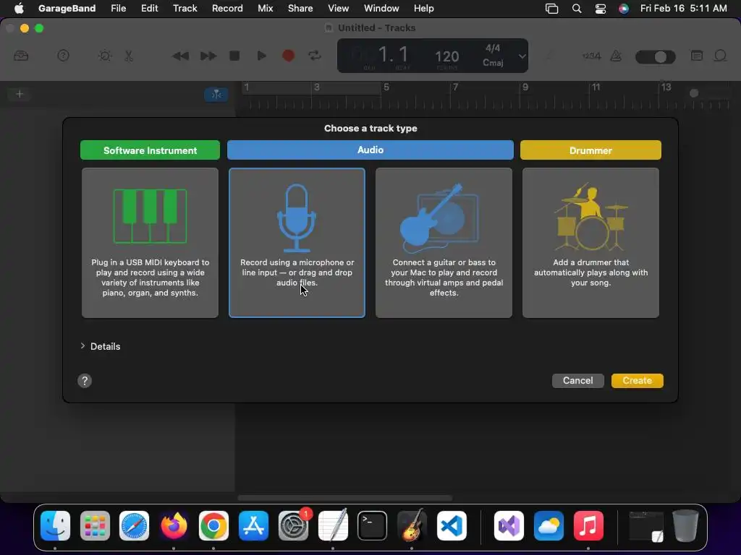
Task: Open the Edit menu
Action: pos(149,9)
